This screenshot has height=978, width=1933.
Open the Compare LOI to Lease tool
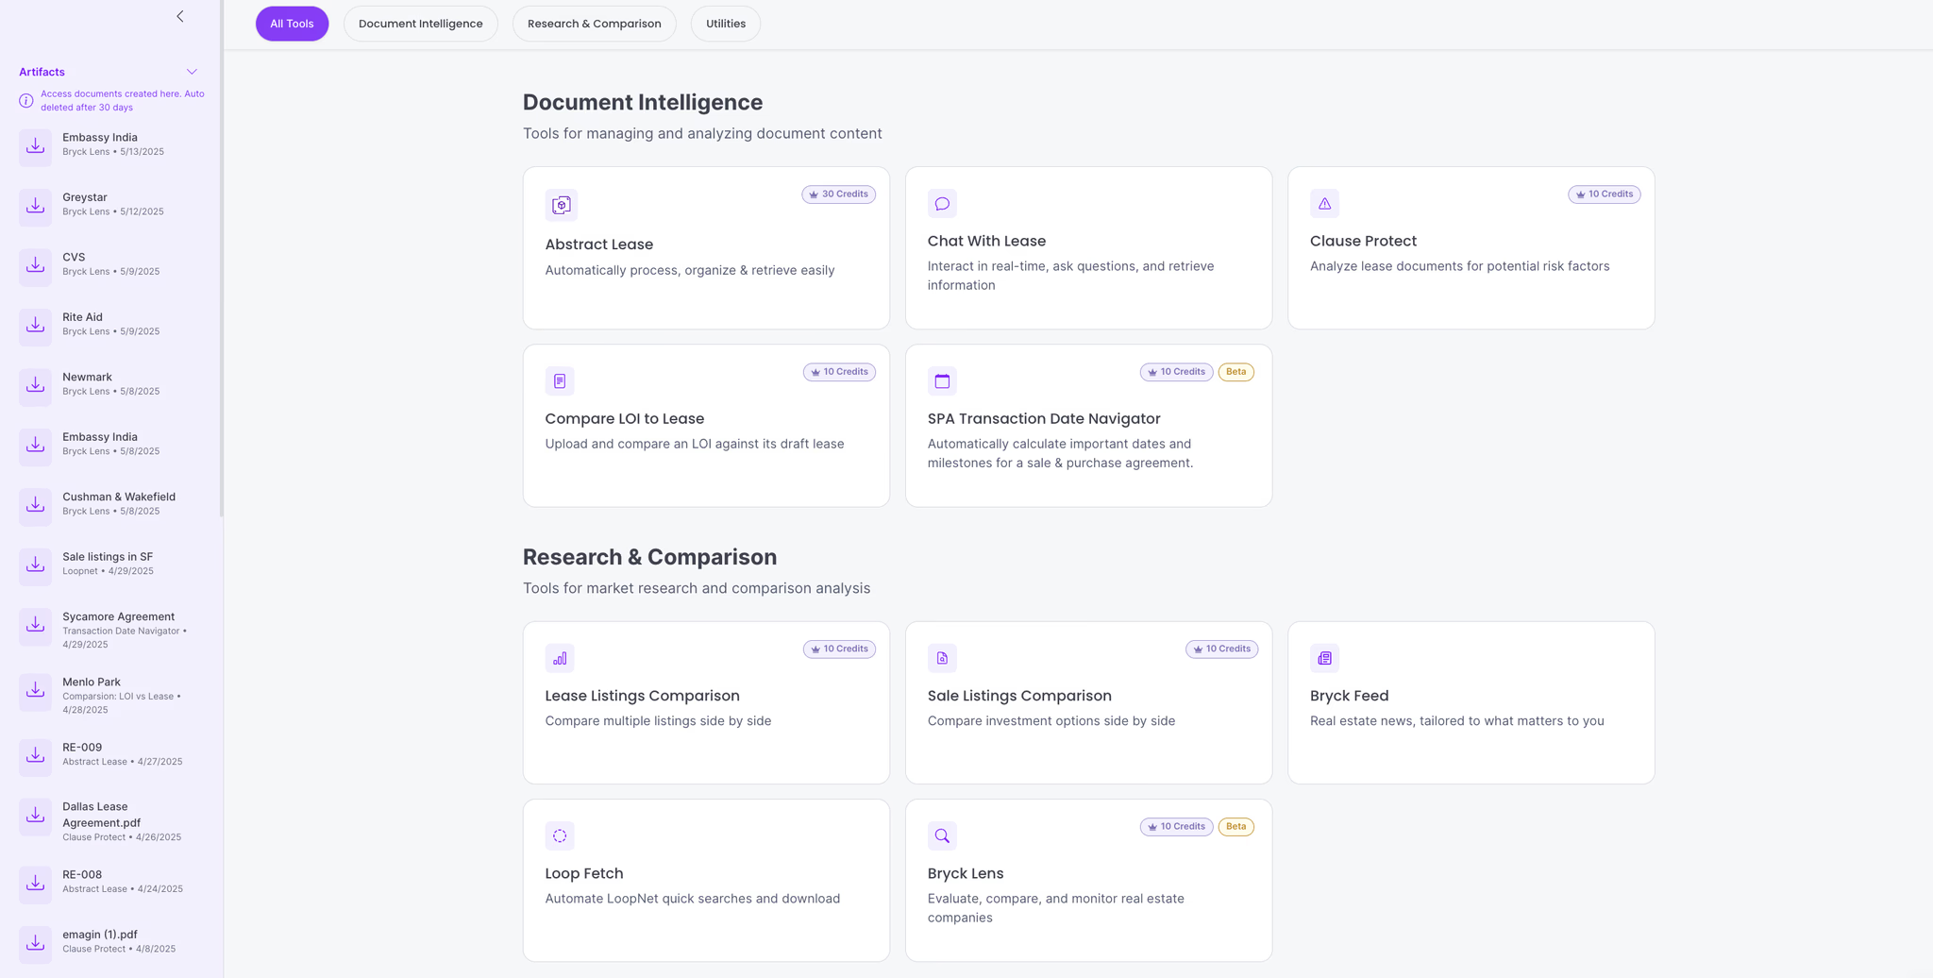click(705, 426)
